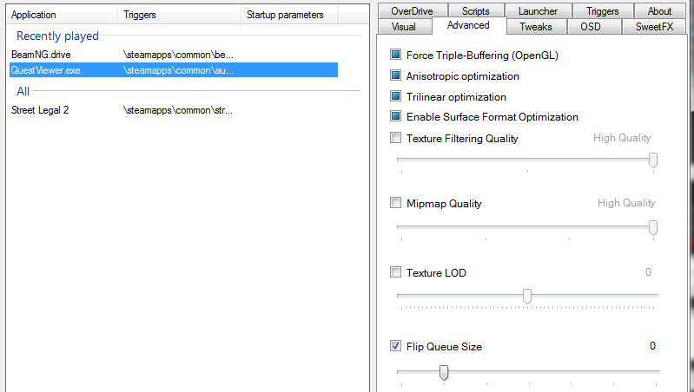Select BeamNG.drive in the application list

[x=42, y=55]
